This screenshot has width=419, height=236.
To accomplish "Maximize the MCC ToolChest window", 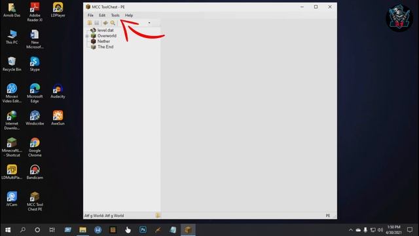I will coord(316,7).
